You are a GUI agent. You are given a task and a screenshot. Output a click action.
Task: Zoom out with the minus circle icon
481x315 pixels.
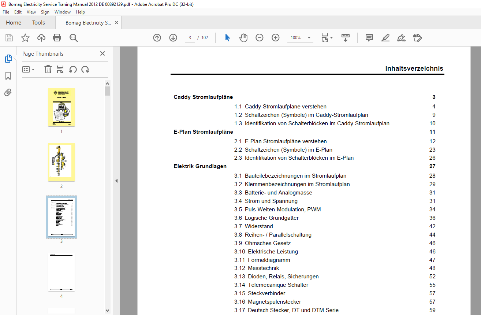[260, 38]
